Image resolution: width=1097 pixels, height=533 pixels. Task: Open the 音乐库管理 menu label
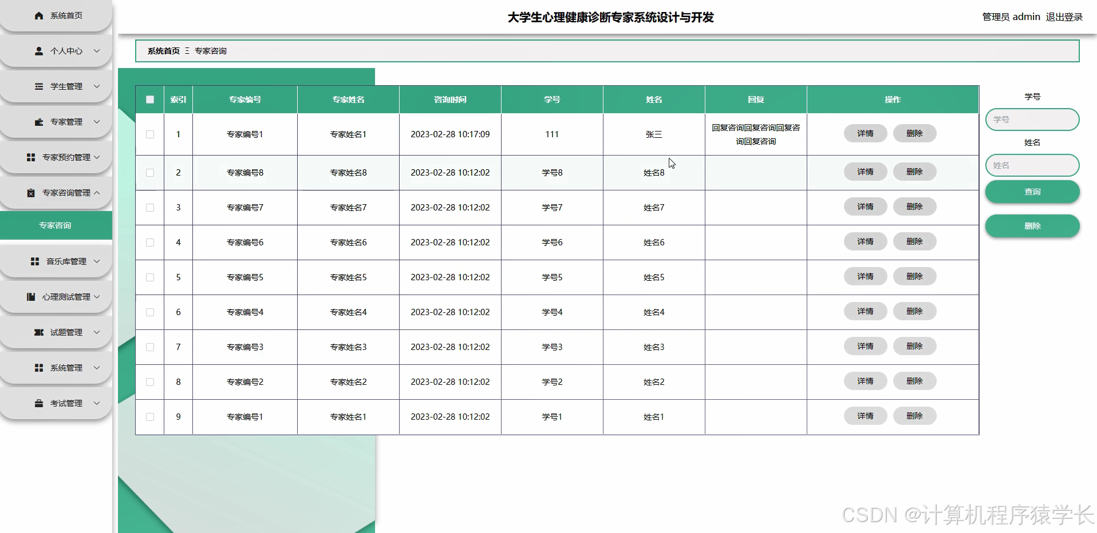pyautogui.click(x=66, y=261)
